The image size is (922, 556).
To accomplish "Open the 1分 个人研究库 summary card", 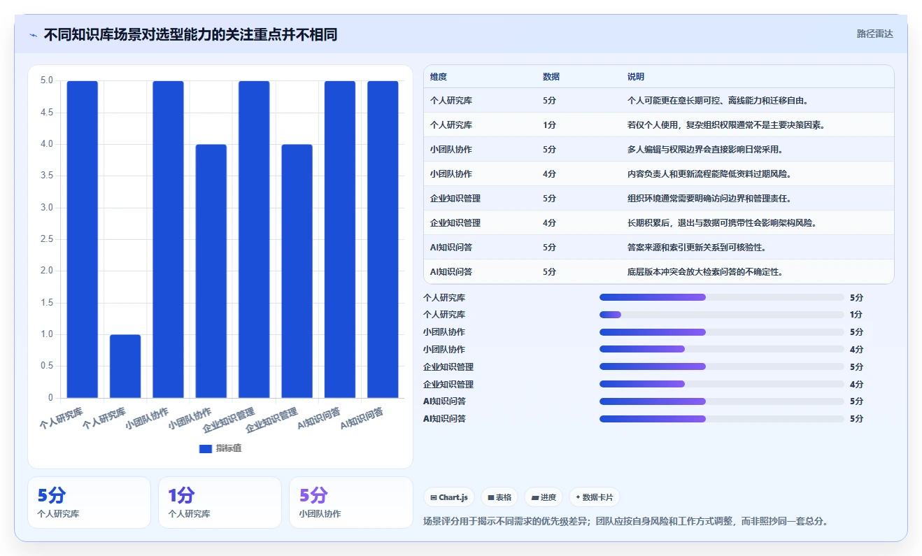I will pyautogui.click(x=220, y=502).
